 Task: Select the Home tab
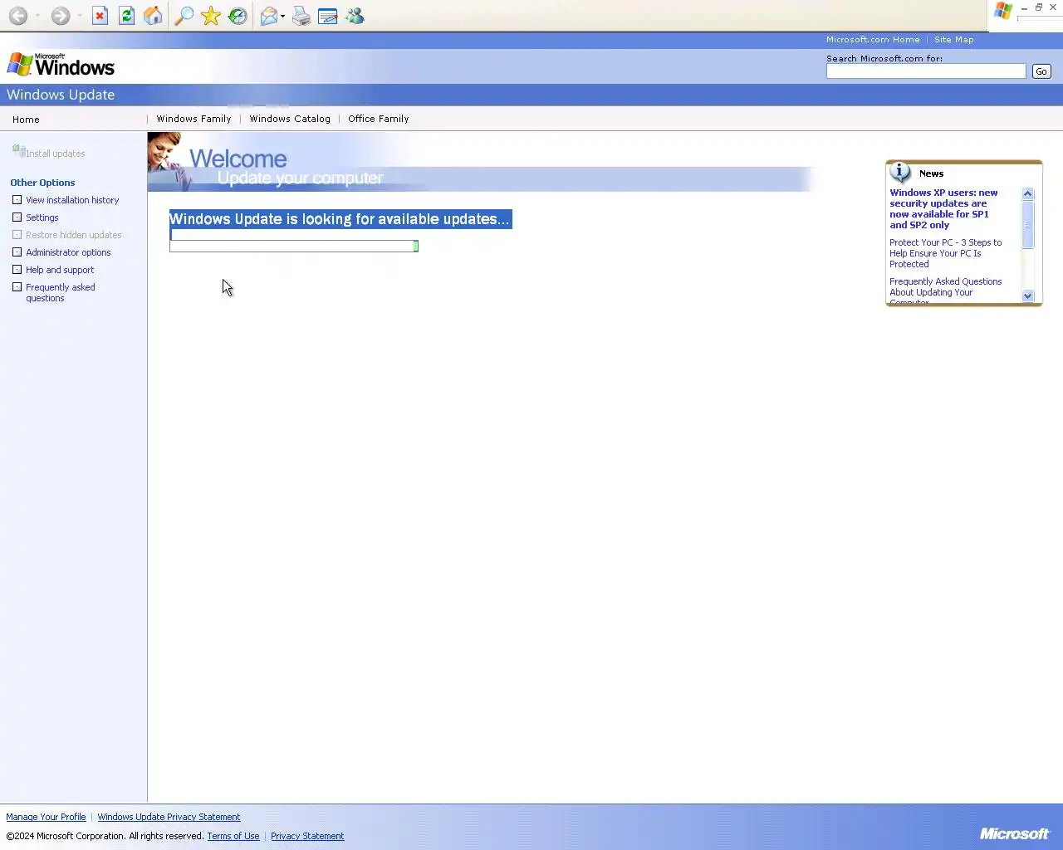point(26,120)
